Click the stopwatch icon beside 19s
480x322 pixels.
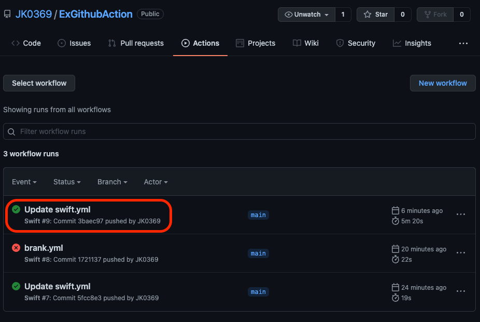396,298
